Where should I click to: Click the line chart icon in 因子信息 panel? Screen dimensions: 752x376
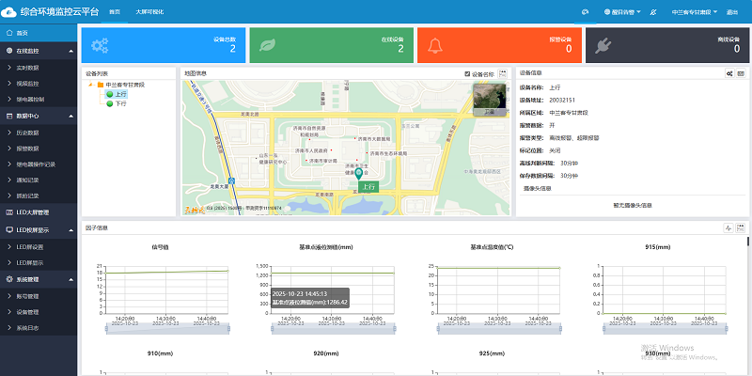[728, 227]
